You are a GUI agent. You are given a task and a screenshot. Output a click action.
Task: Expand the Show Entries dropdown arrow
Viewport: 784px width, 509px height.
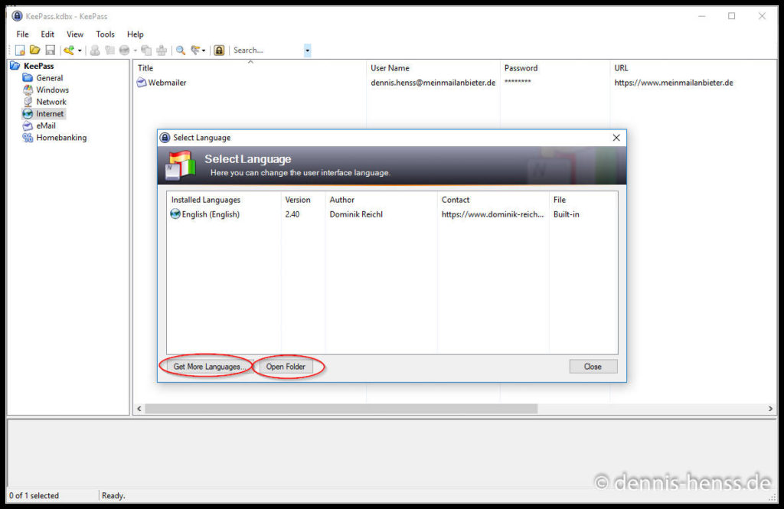point(204,51)
